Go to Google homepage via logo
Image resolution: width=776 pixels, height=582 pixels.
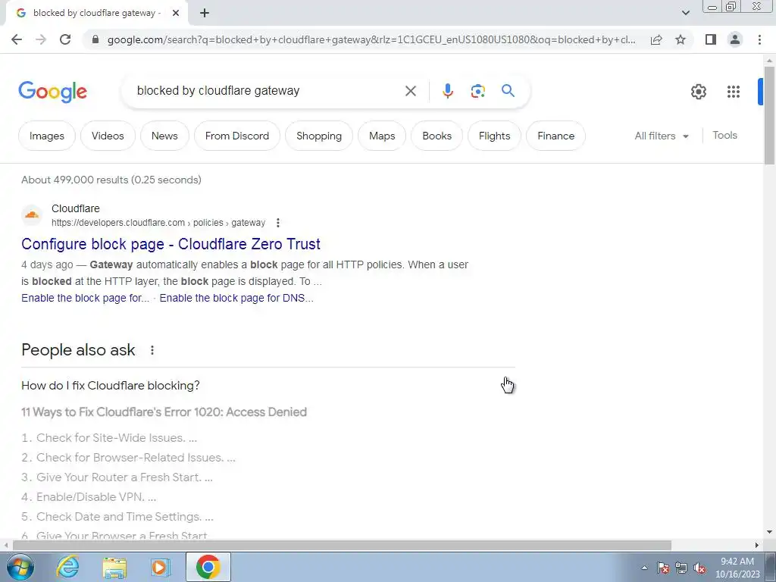52,92
